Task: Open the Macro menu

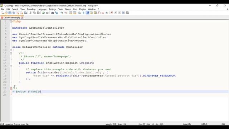Action: click(68, 9)
